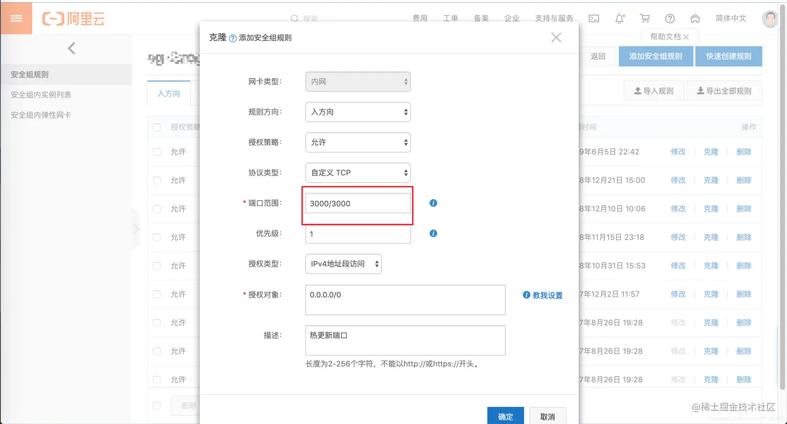Screen dimensions: 787x424
Task: Open the 备案 top menu
Action: 481,19
